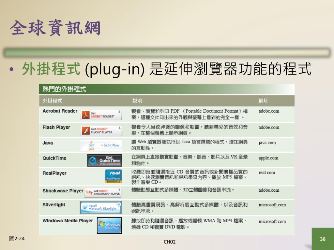Click microsoft.com in the Silverlight row

point(272,205)
